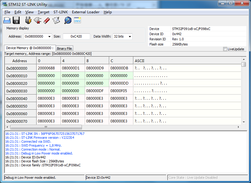Viewport: 251px width, 183px height.
Task: Click the ASCII column header
Action: click(187, 61)
